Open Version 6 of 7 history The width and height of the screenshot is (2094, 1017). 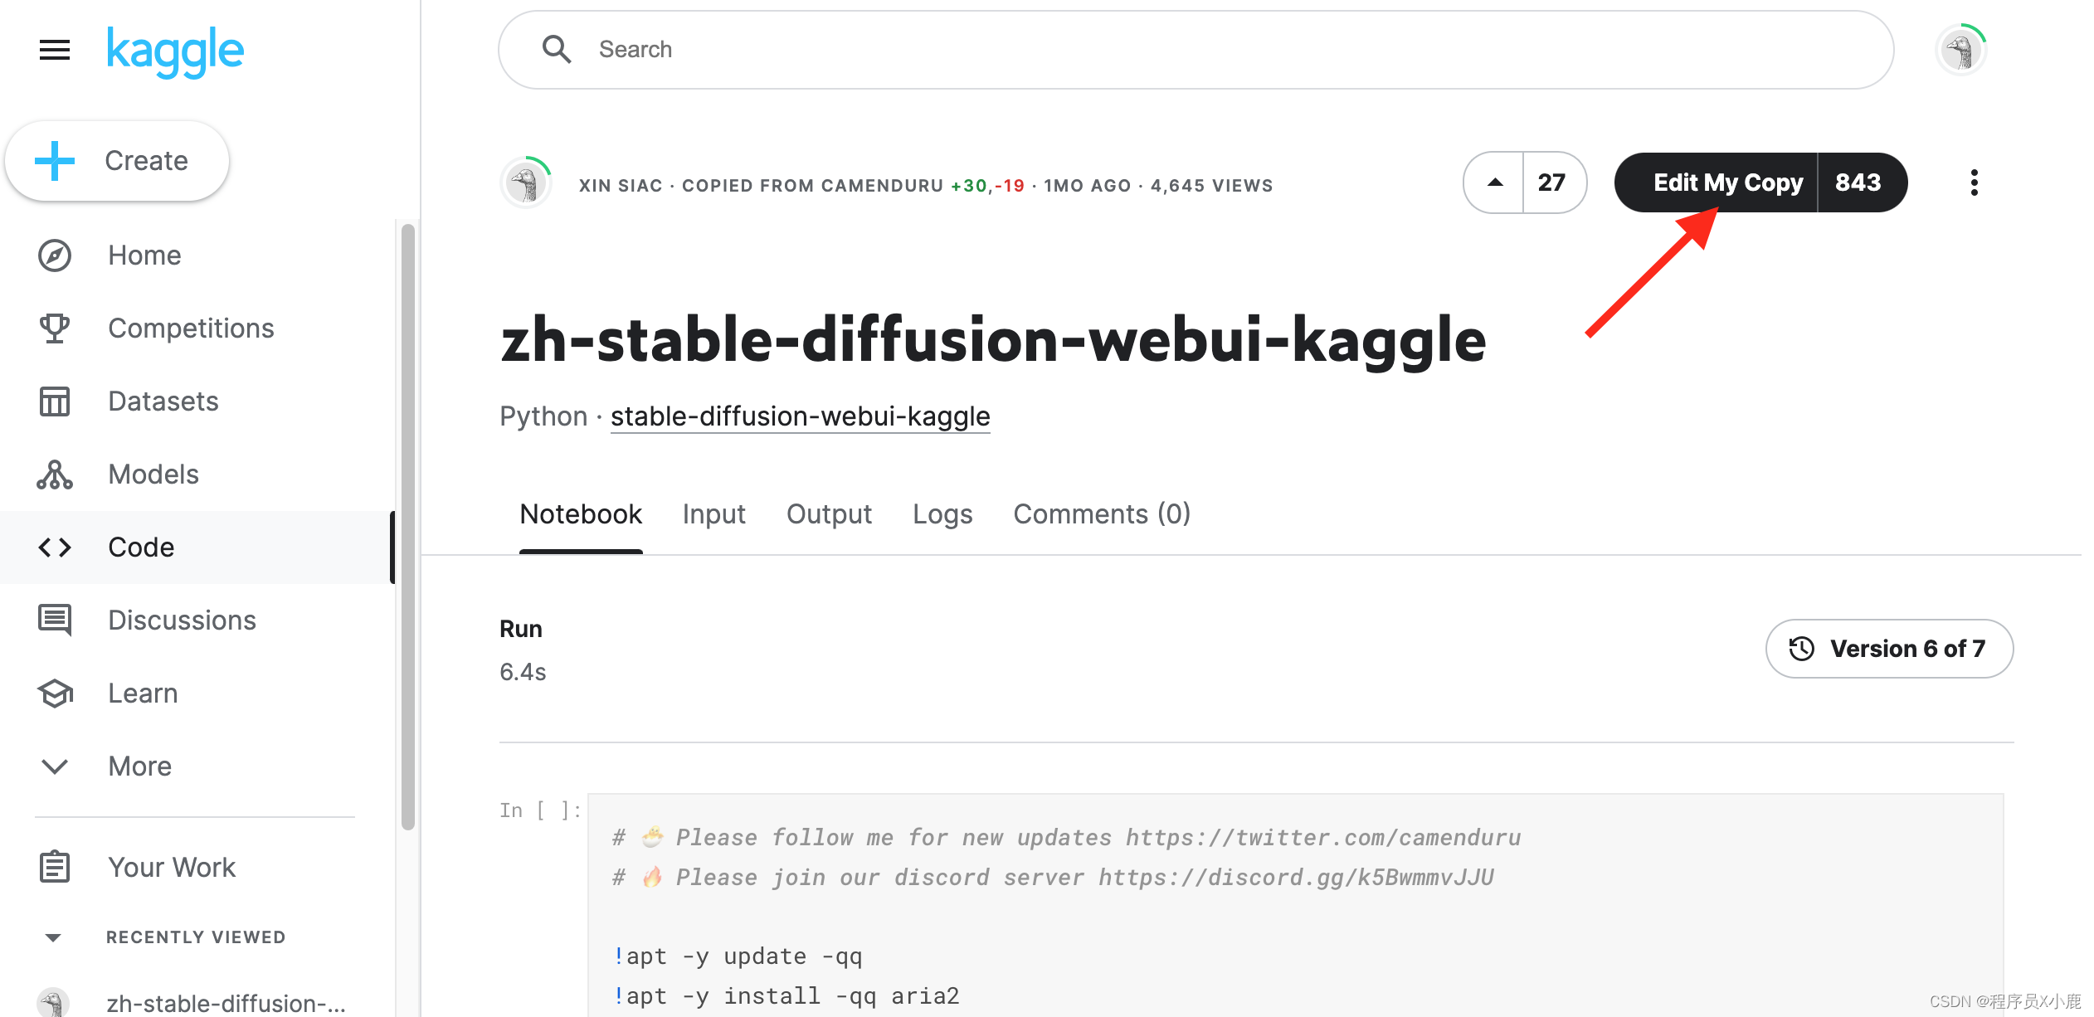tap(1889, 649)
